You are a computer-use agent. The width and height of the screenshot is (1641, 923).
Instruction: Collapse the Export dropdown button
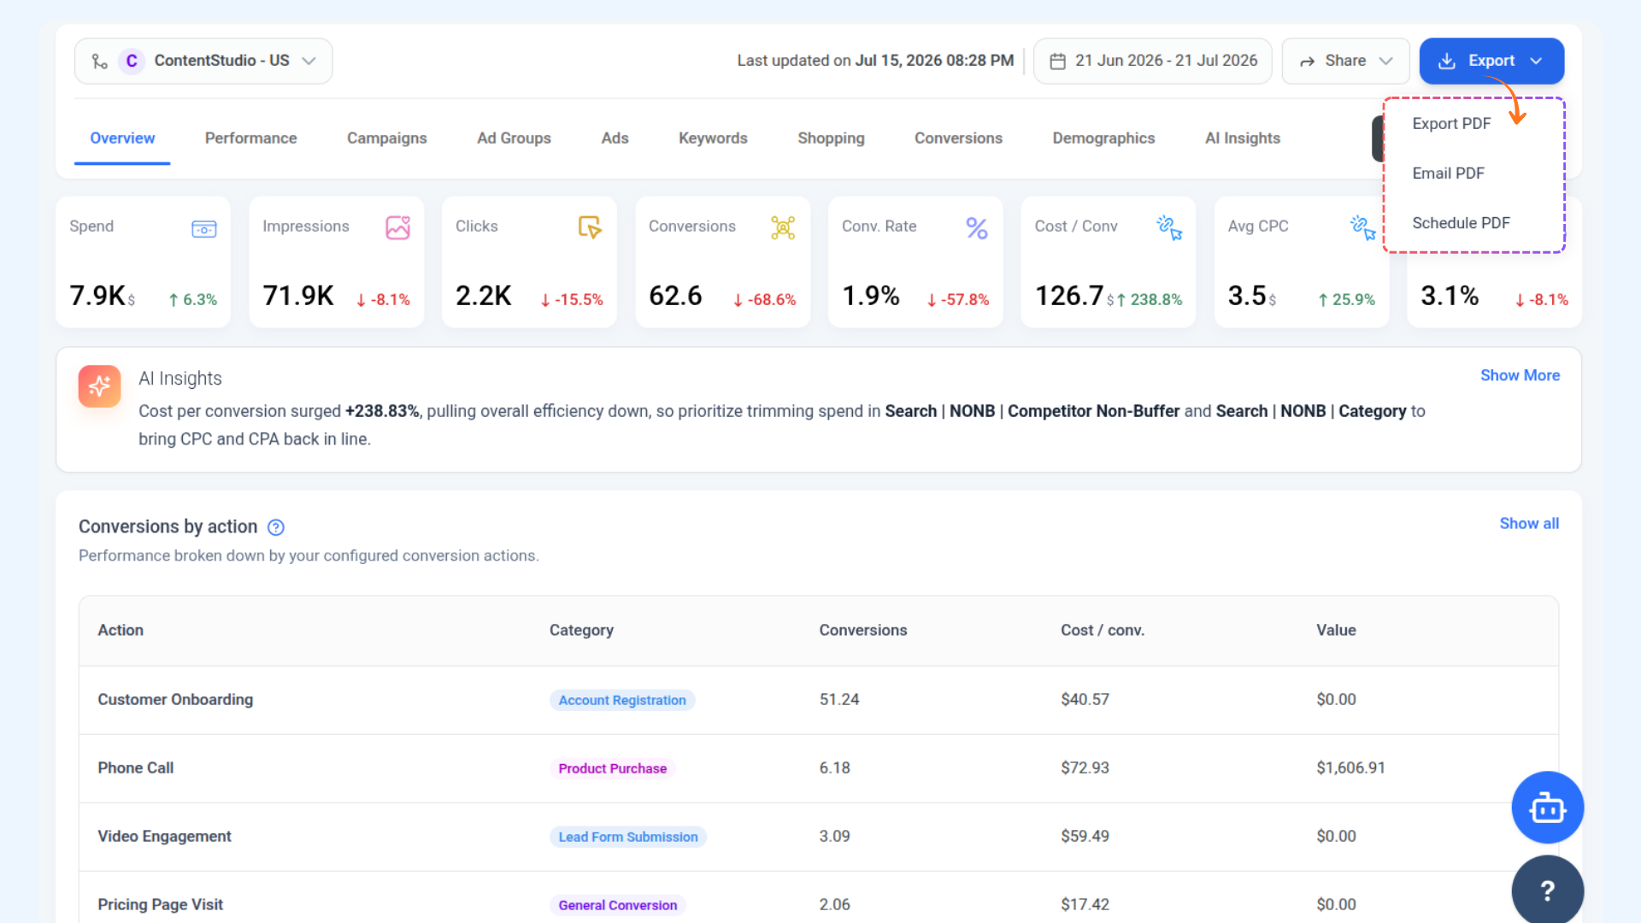click(x=1491, y=61)
